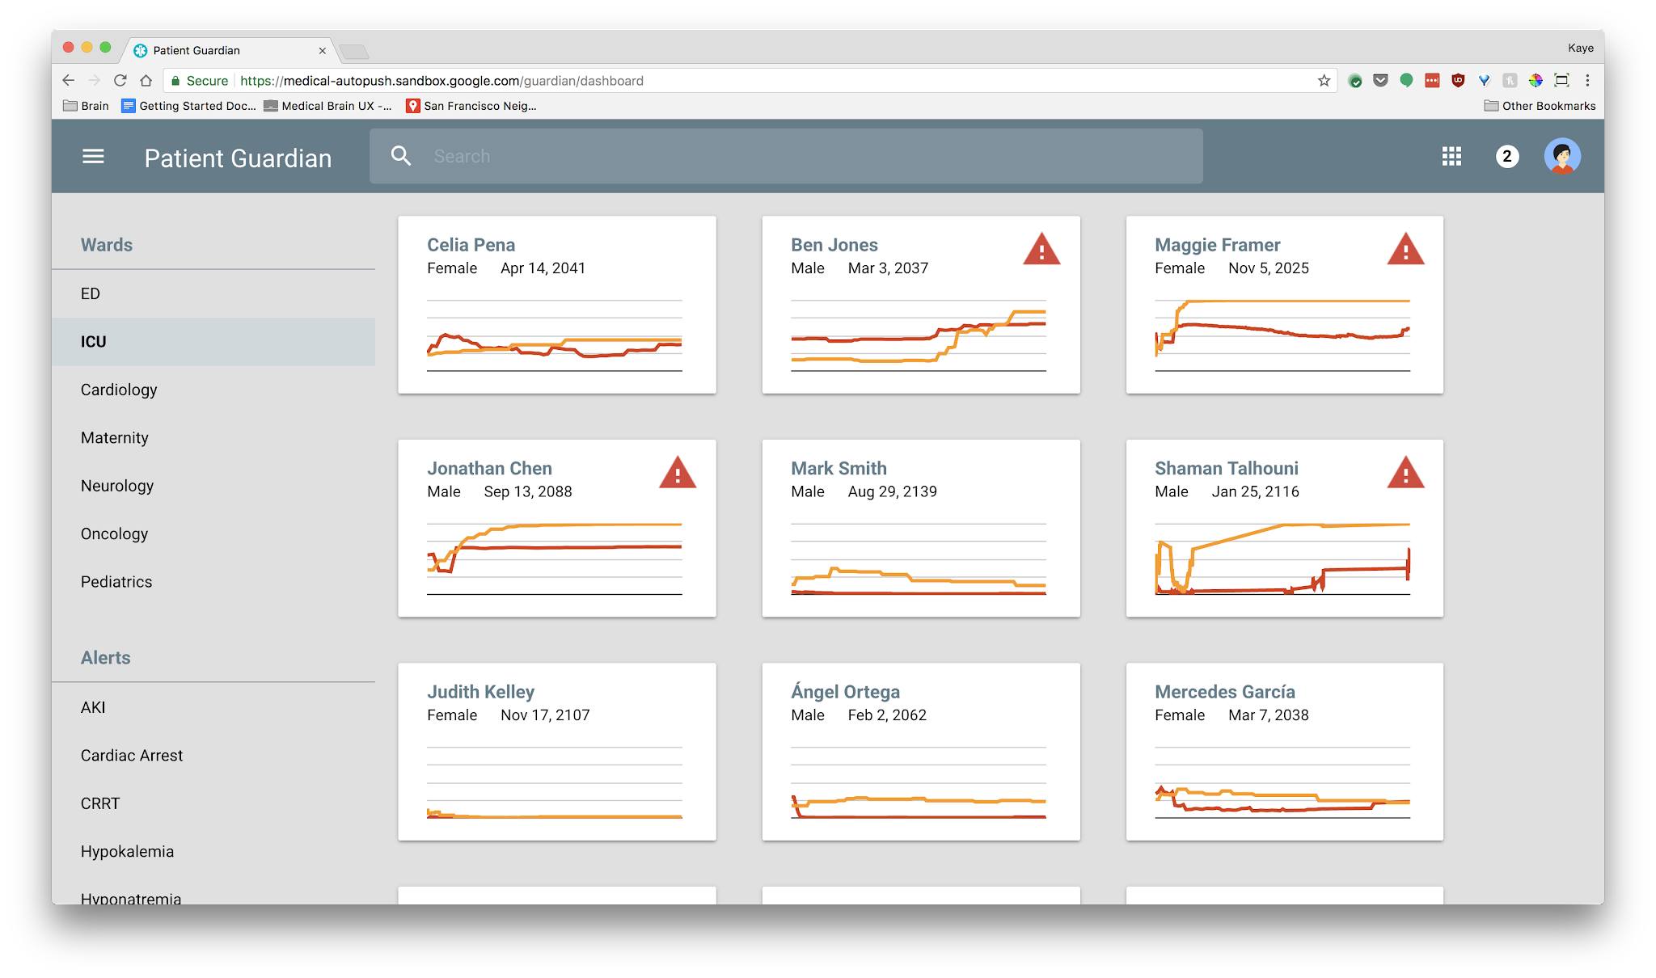Click the user avatar profile picture
The image size is (1656, 978).
coord(1561,156)
